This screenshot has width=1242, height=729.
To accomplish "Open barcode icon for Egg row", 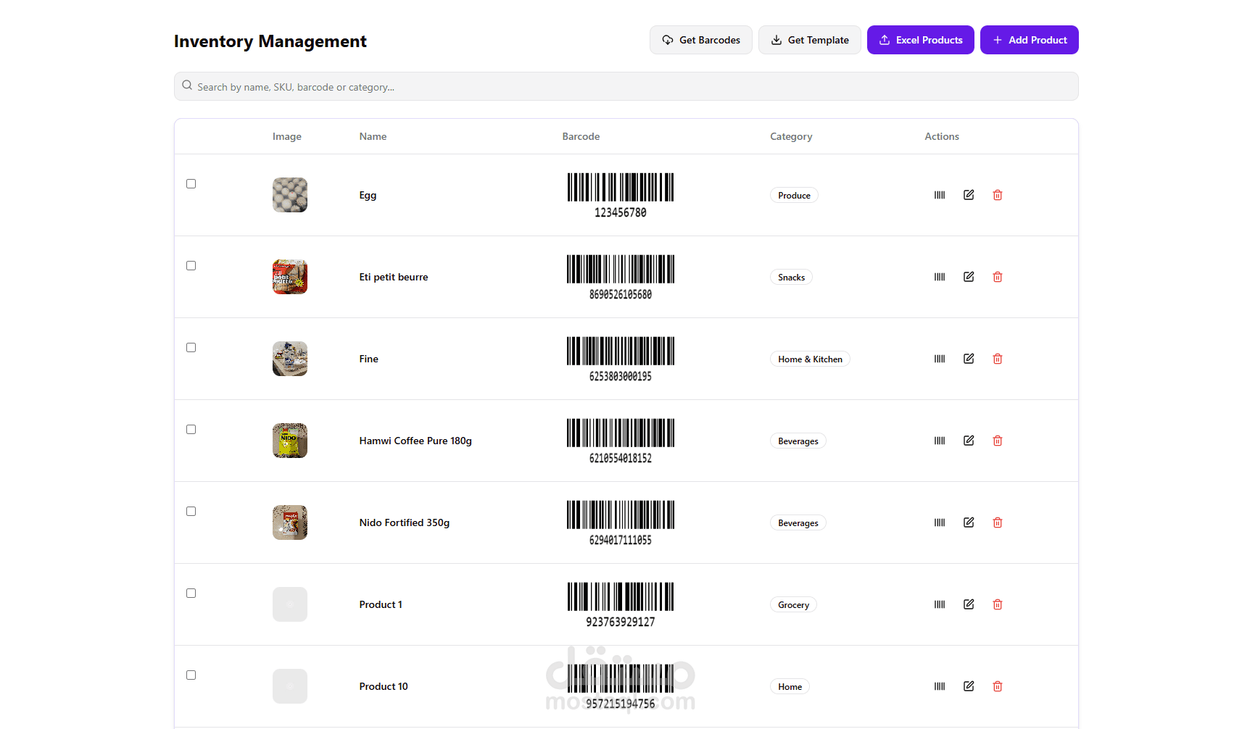I will [x=940, y=195].
